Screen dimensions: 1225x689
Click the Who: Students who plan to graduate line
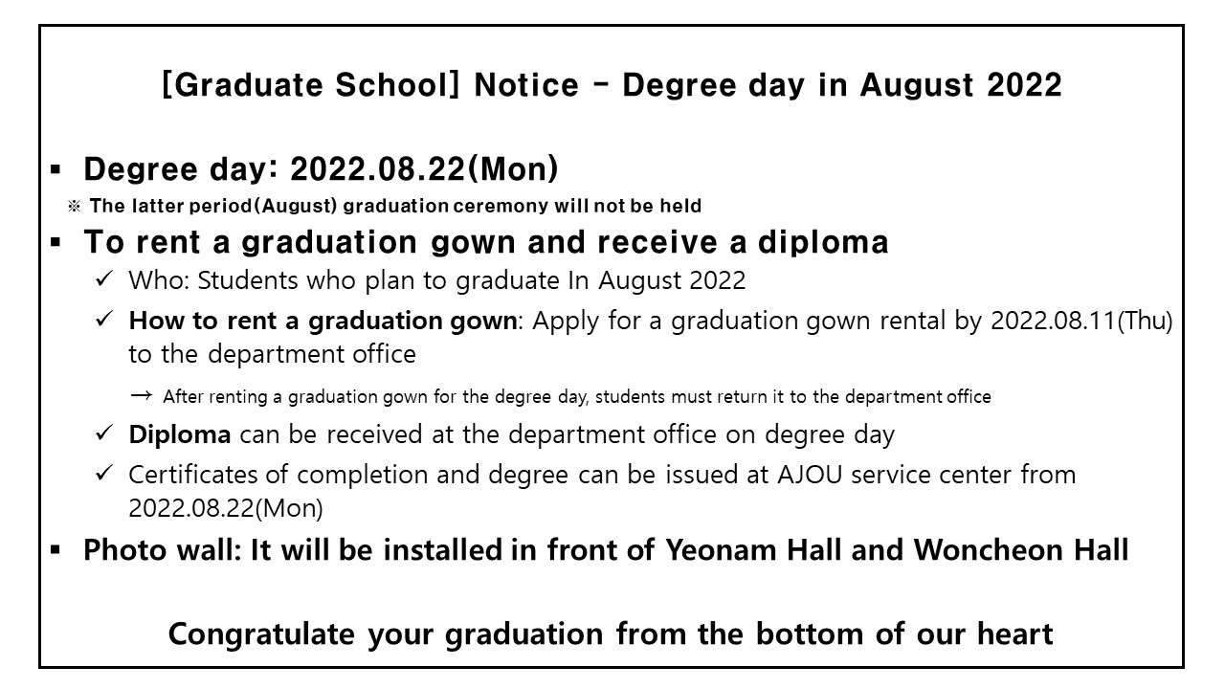click(x=437, y=281)
